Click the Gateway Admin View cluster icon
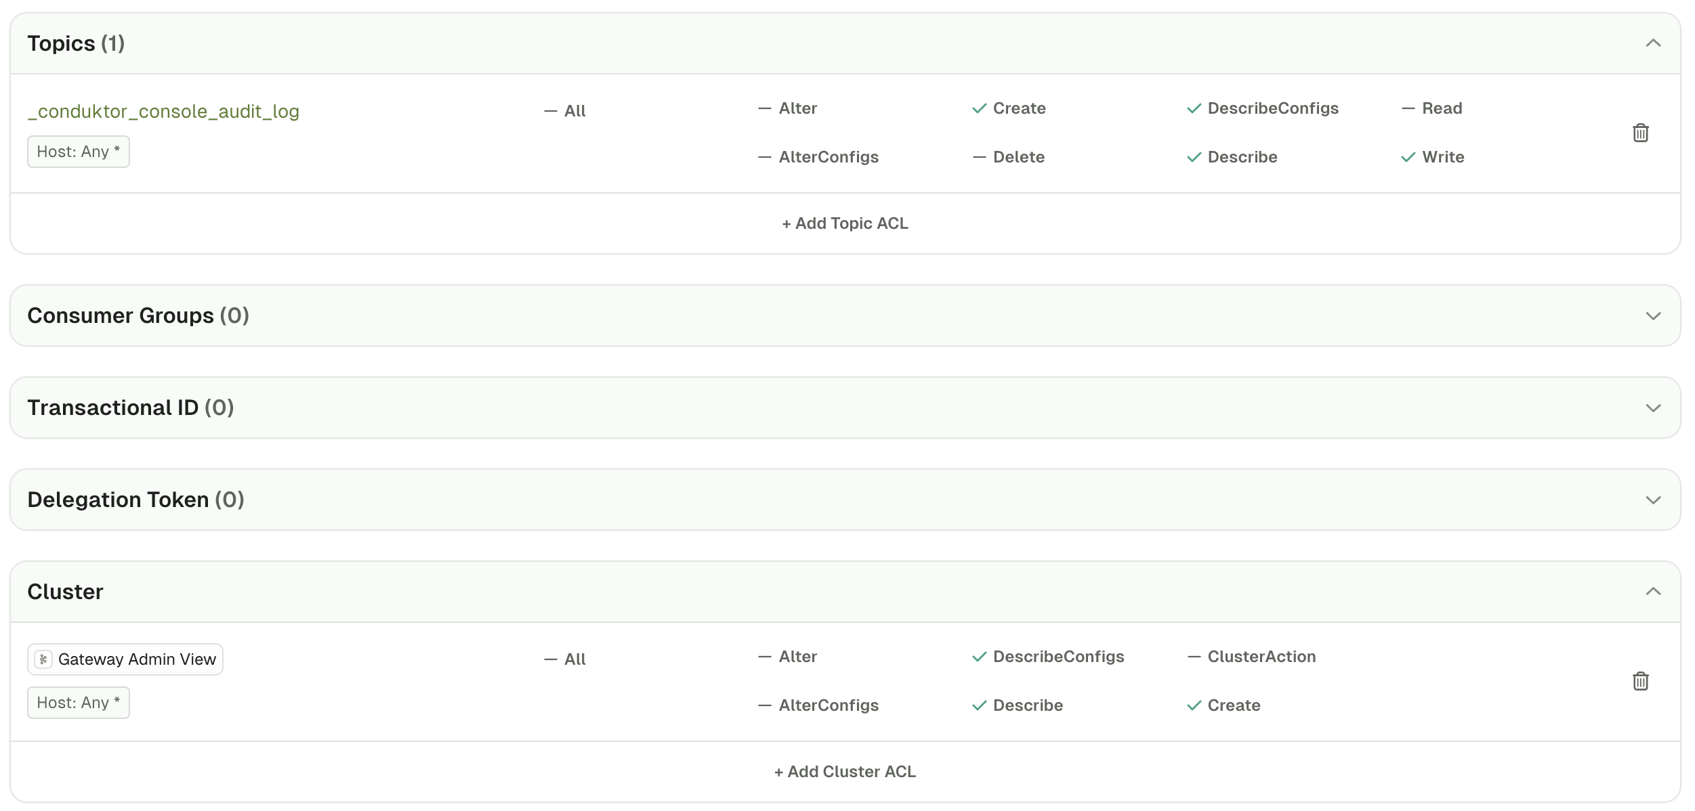Image resolution: width=1695 pixels, height=811 pixels. [43, 659]
